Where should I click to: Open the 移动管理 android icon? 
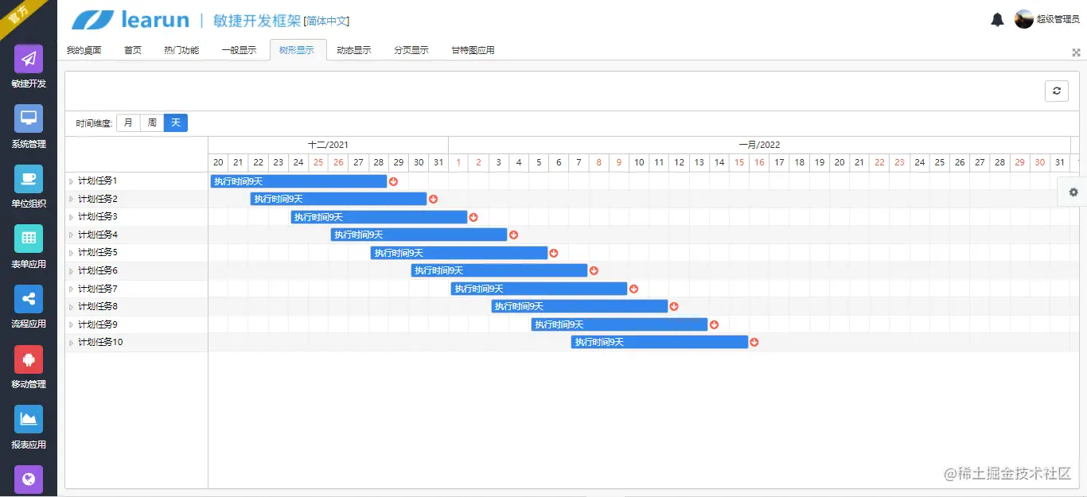(29, 359)
